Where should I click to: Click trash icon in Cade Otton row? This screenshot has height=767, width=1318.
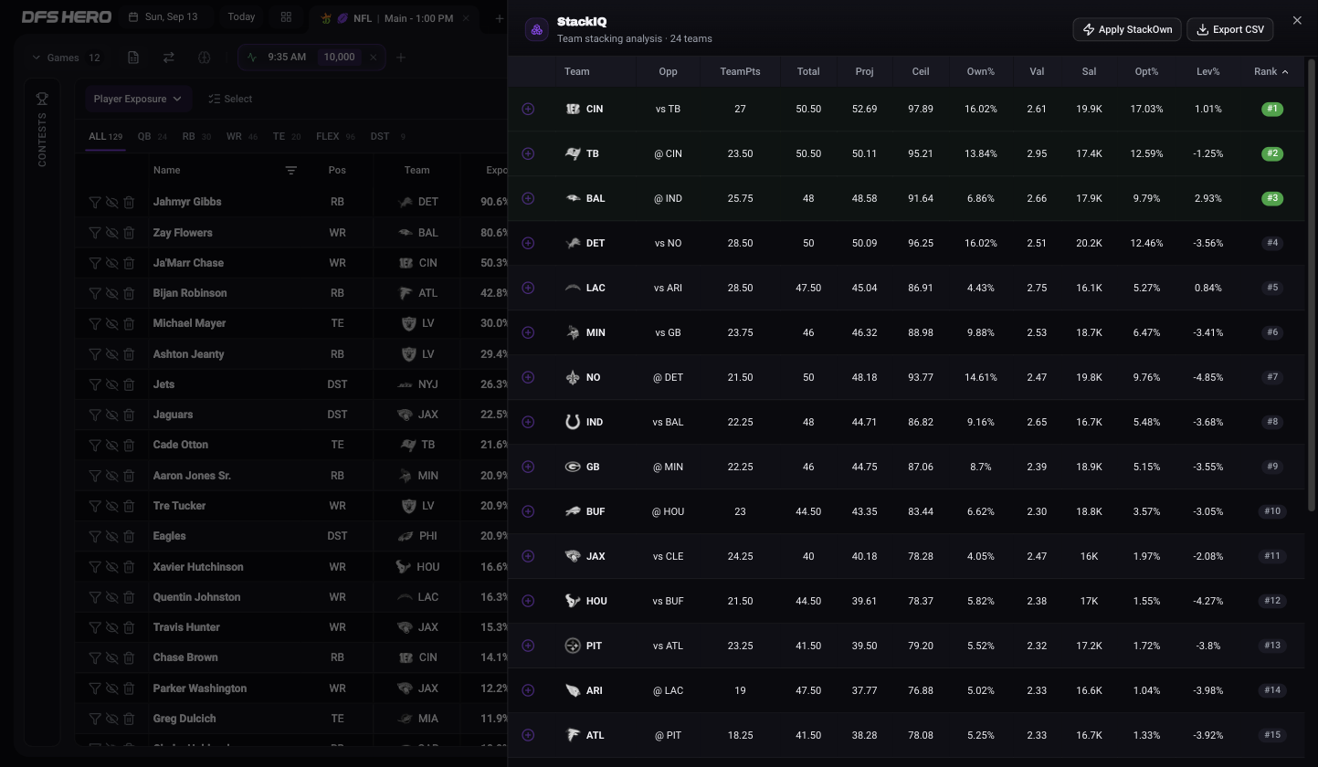[x=129, y=445]
